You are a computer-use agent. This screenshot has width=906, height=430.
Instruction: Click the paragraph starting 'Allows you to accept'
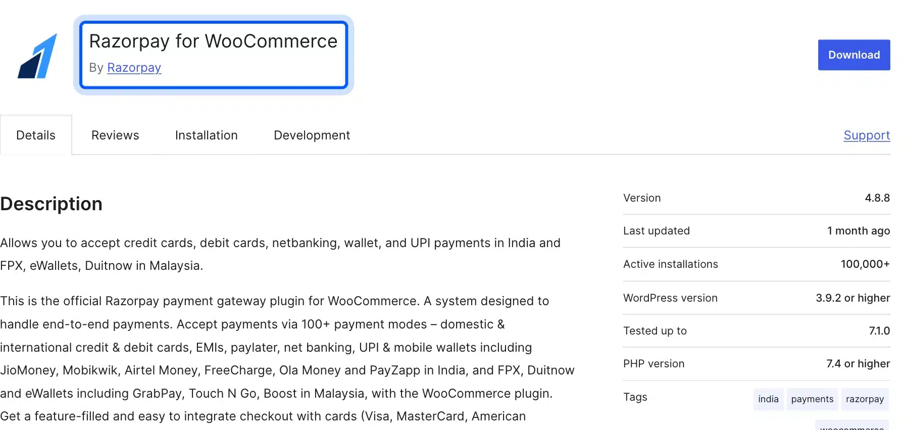(280, 254)
